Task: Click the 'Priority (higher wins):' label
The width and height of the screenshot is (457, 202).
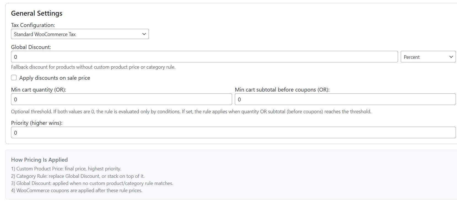Action: point(37,123)
